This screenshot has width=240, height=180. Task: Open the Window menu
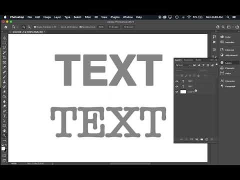pyautogui.click(x=128, y=17)
